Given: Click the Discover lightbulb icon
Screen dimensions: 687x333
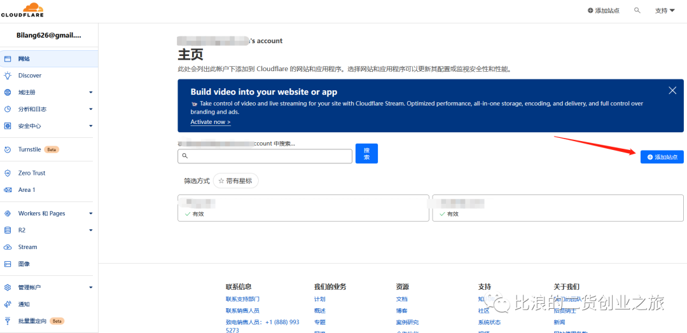Looking at the screenshot, I should [8, 75].
